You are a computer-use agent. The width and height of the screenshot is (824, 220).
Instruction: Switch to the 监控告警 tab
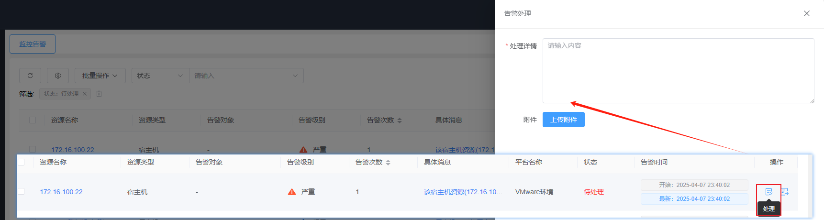point(33,44)
